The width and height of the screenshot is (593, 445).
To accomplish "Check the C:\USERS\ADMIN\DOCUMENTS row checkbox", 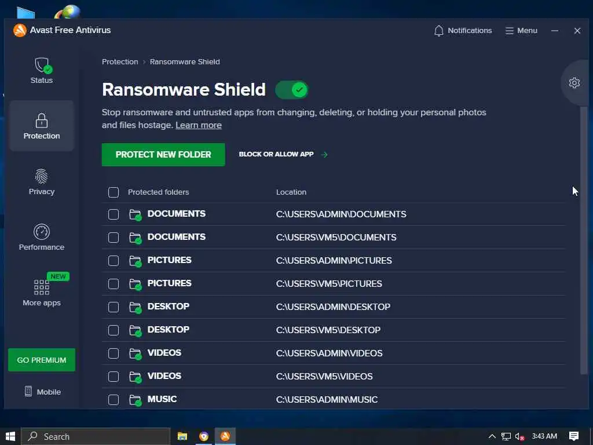I will coord(114,214).
